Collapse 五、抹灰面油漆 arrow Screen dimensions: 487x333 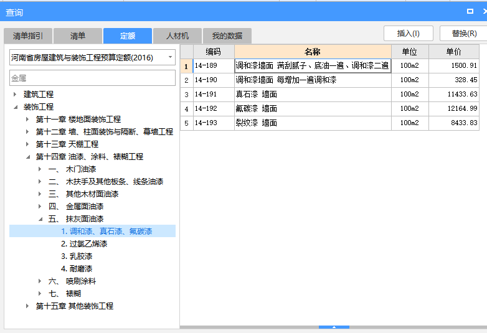[x=40, y=219]
